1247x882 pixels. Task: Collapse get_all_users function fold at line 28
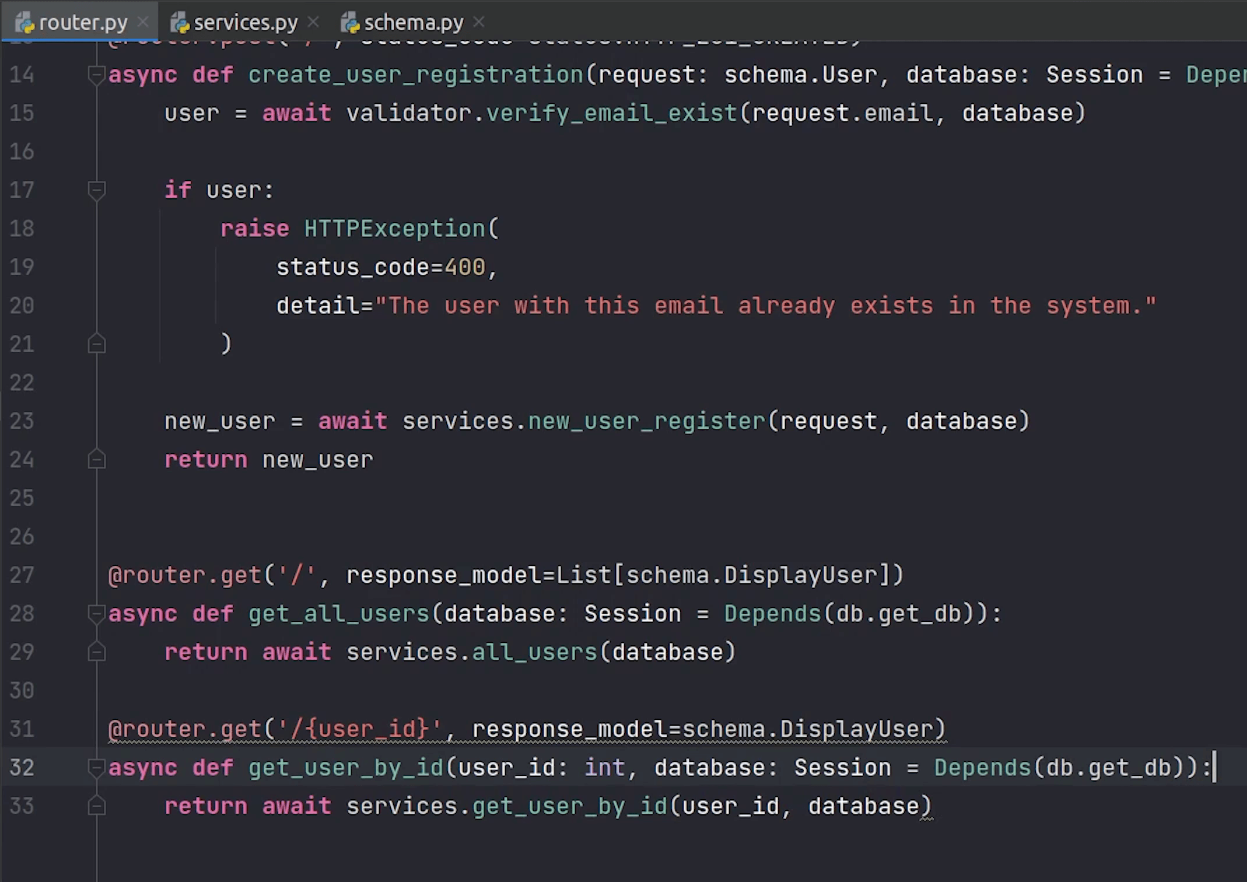pyautogui.click(x=96, y=614)
